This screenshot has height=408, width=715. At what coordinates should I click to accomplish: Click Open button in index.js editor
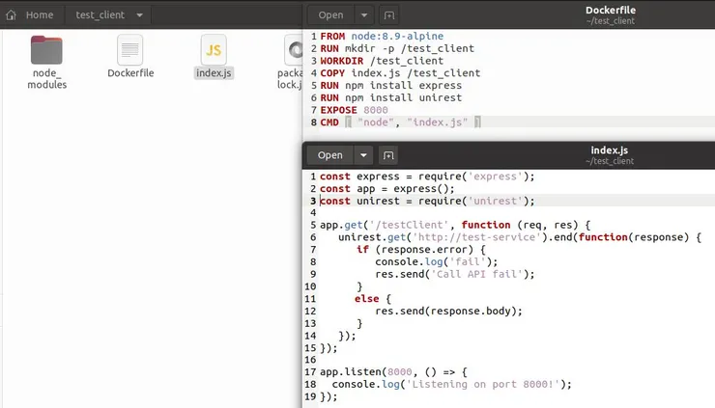click(x=329, y=155)
